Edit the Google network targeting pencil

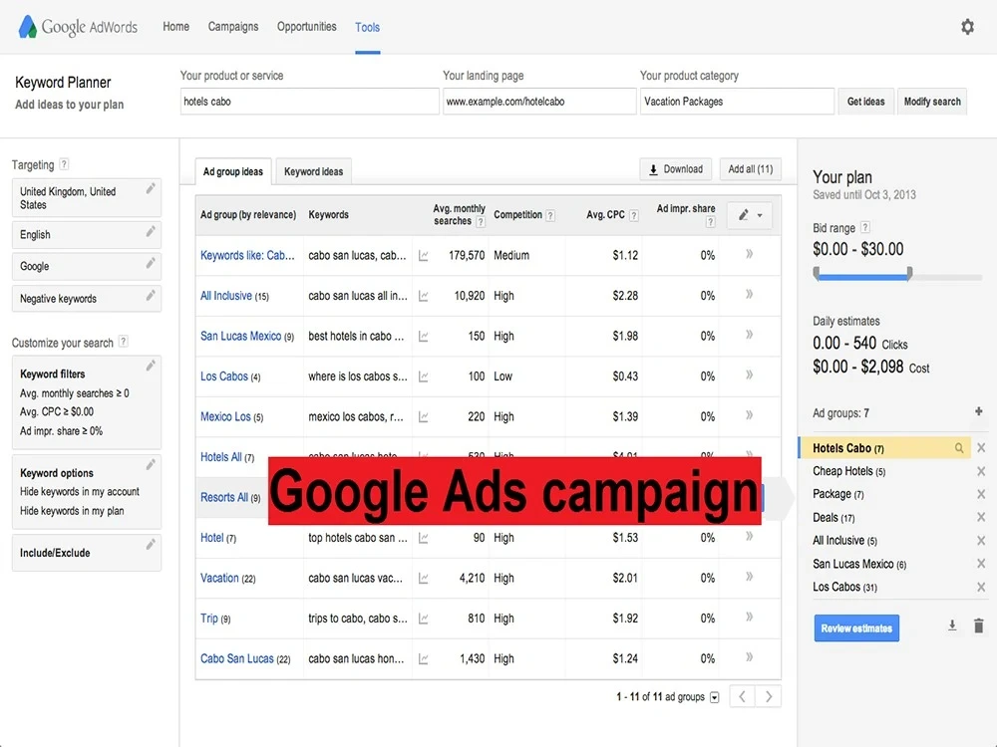[151, 264]
